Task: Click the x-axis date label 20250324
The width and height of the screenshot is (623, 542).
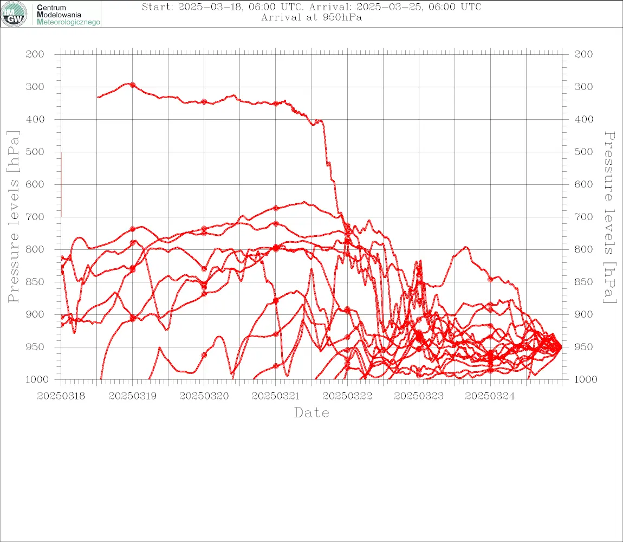Action: [x=490, y=396]
